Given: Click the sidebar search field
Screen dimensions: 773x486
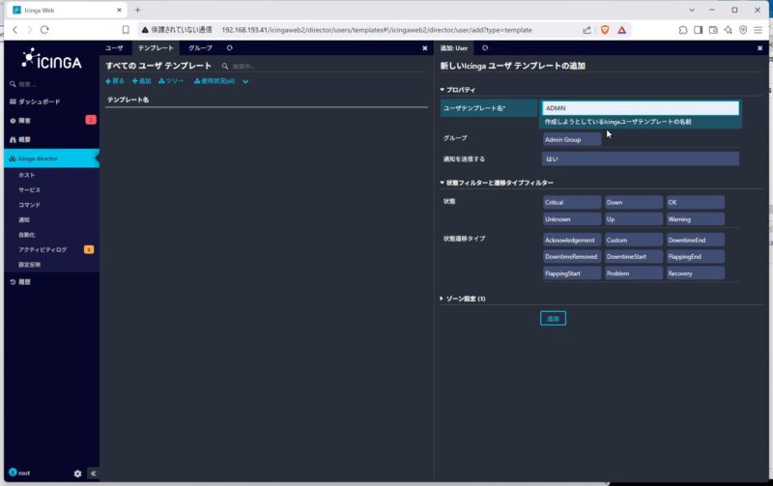Looking at the screenshot, I should pyautogui.click(x=51, y=84).
